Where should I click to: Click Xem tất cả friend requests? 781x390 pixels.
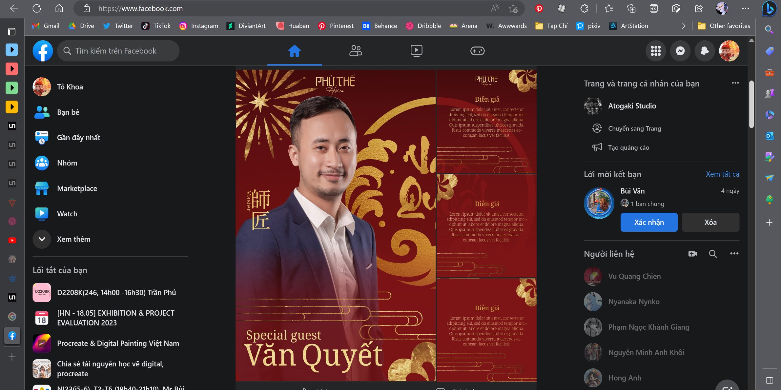pyautogui.click(x=722, y=174)
